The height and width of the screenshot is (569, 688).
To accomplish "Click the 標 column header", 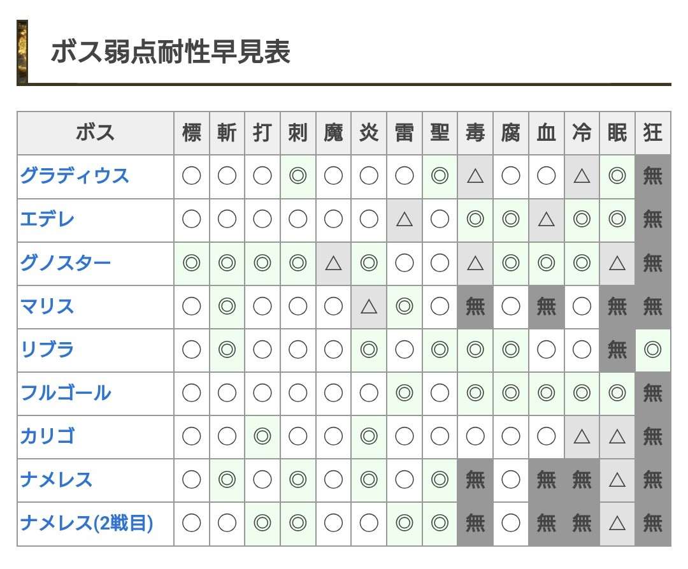I will 192,133.
